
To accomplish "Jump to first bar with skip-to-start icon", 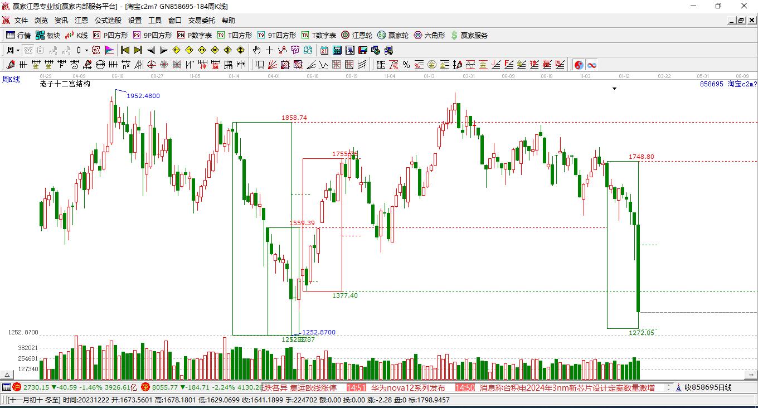I will click(x=125, y=50).
